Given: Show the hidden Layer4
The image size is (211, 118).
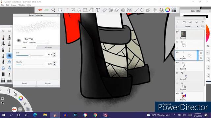Looking at the screenshot, I should click(177, 83).
